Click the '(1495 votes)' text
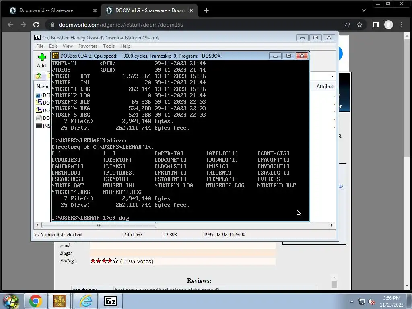This screenshot has height=309, width=412. 137,261
